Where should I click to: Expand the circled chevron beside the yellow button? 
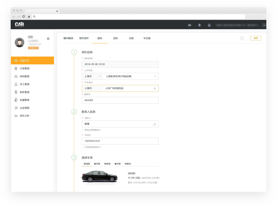pyautogui.click(x=242, y=38)
